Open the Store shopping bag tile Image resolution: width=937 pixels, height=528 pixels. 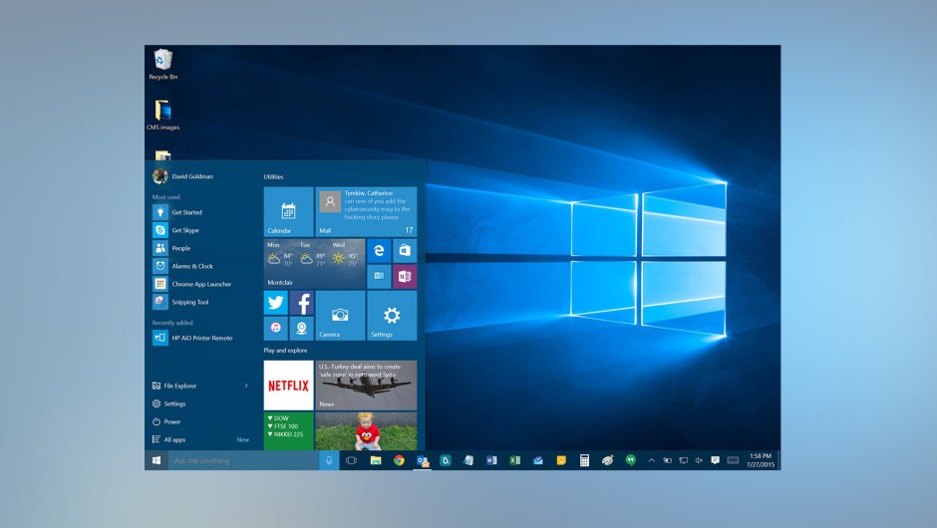coord(405,250)
